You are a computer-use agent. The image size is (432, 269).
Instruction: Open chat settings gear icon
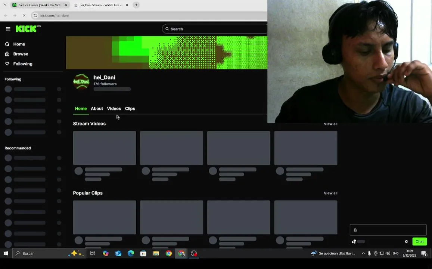click(406, 242)
